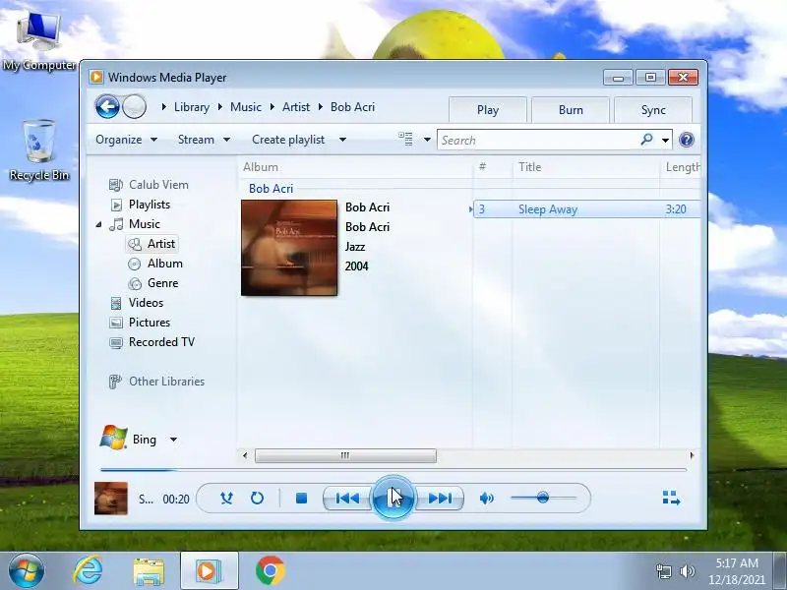The height and width of the screenshot is (590, 787).
Task: Turn on shuffle in the playback bar
Action: [226, 499]
